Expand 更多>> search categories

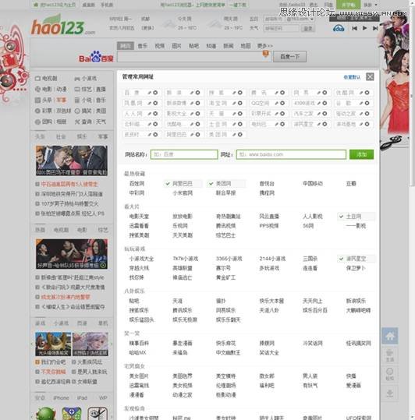[x=265, y=46]
